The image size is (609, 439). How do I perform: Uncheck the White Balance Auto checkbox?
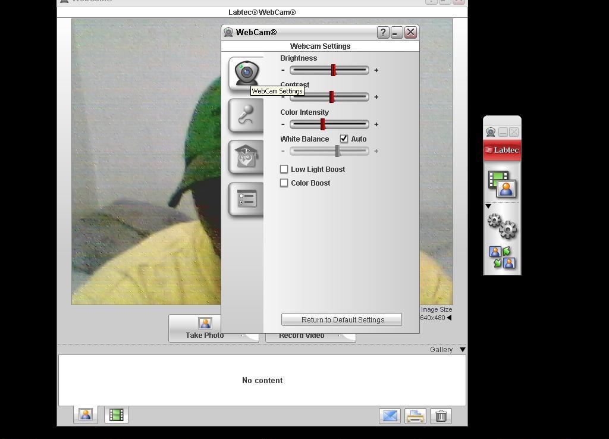[x=344, y=139]
